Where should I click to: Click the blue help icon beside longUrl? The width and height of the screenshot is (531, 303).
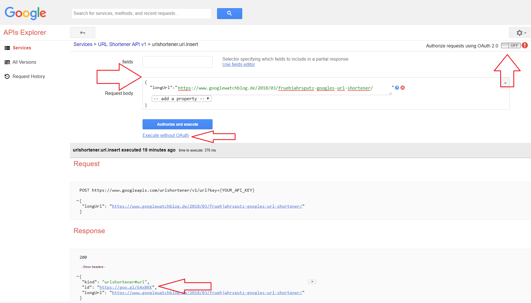tap(397, 88)
